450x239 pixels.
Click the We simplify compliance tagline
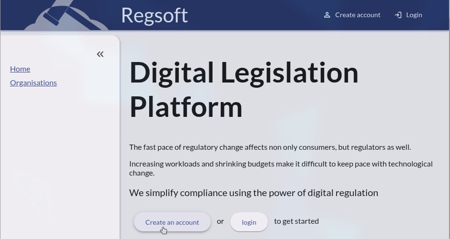[253, 193]
